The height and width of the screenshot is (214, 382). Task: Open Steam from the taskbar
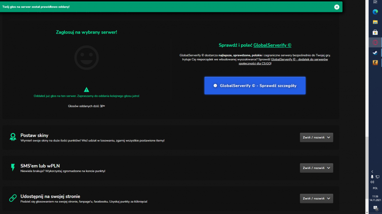(x=375, y=53)
